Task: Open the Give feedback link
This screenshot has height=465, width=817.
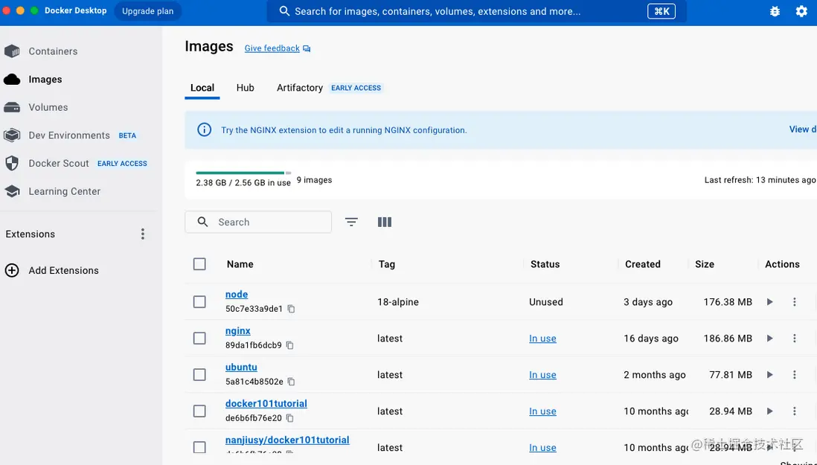Action: coord(272,48)
